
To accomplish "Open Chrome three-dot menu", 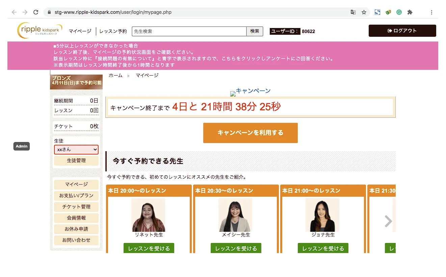I will pos(431,12).
